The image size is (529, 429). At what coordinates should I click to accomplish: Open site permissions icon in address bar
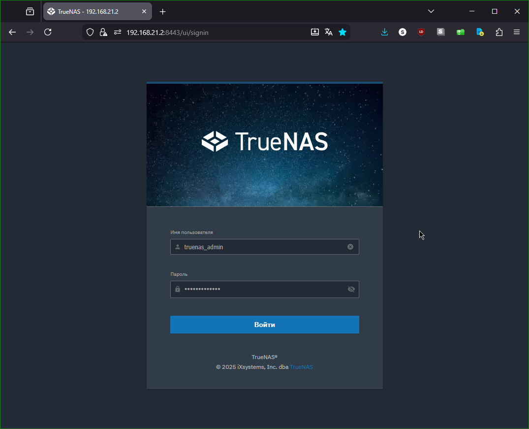118,33
